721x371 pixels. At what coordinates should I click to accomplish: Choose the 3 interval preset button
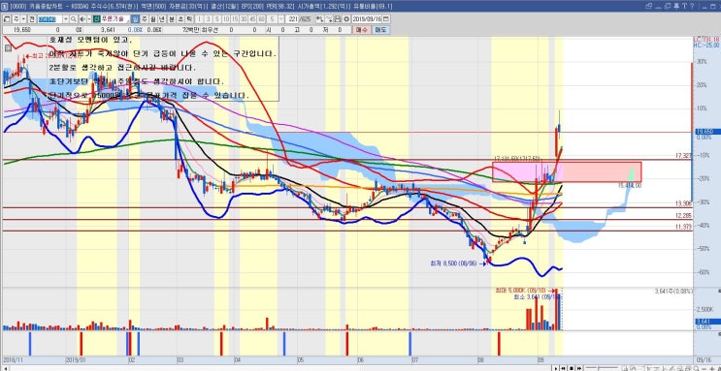(x=208, y=19)
